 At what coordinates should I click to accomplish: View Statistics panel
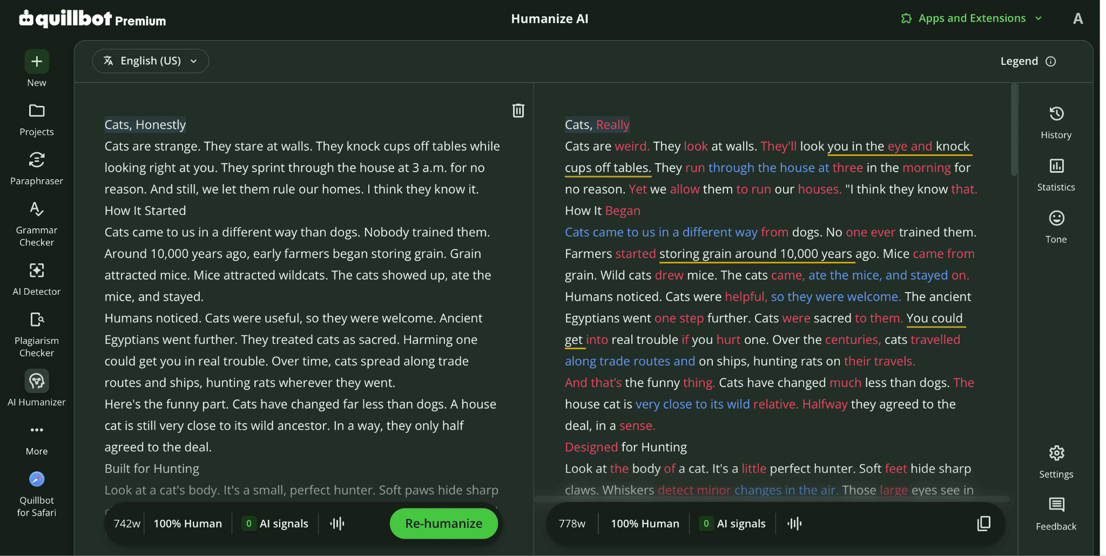click(x=1056, y=175)
